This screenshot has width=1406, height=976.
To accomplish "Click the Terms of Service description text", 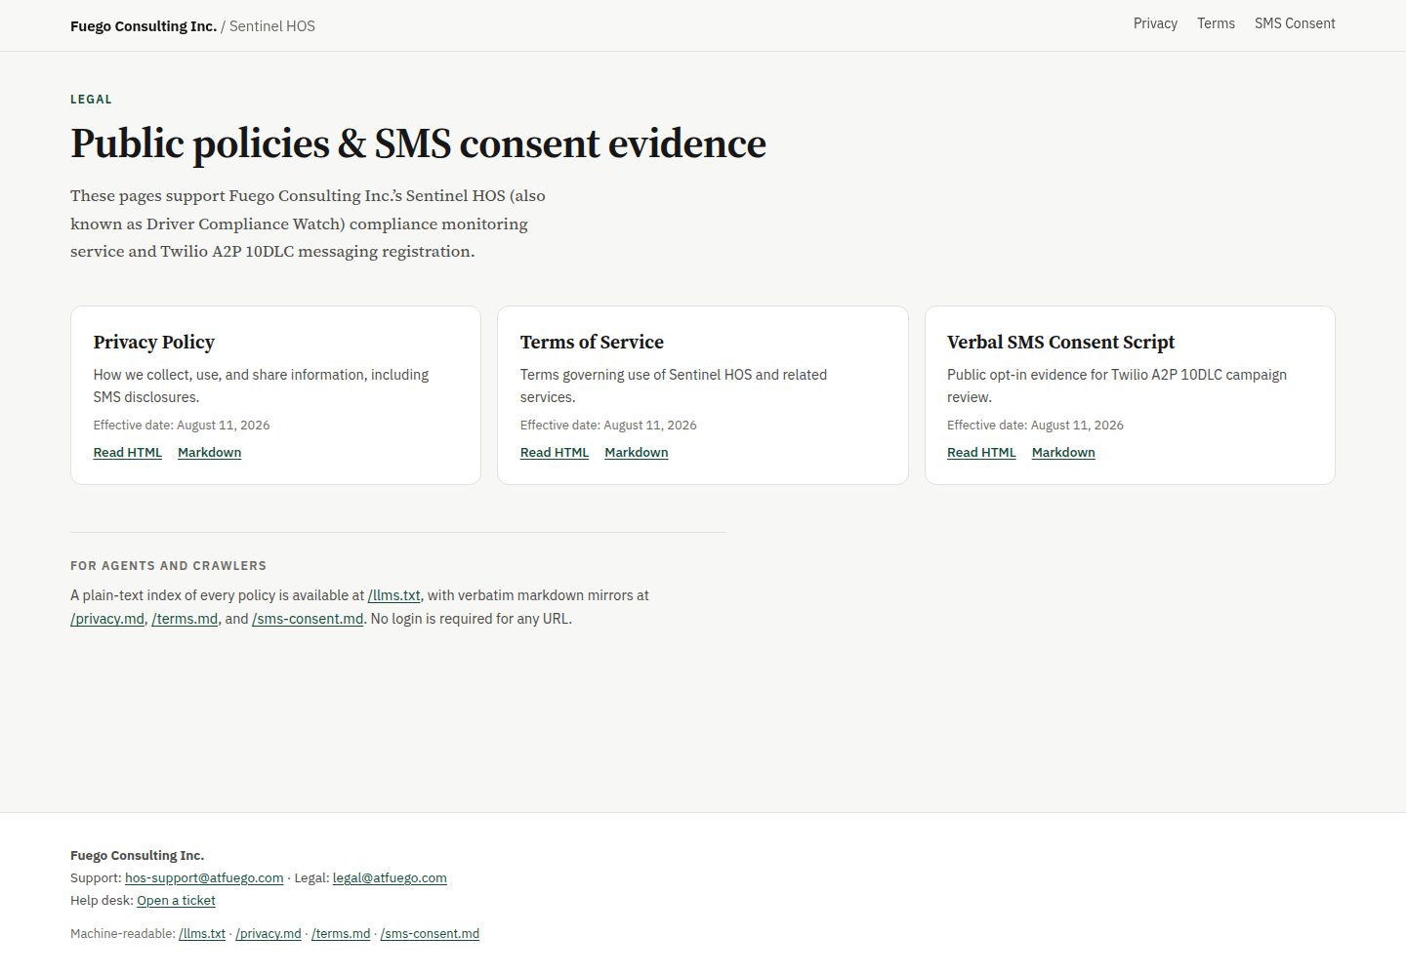I will (x=674, y=386).
